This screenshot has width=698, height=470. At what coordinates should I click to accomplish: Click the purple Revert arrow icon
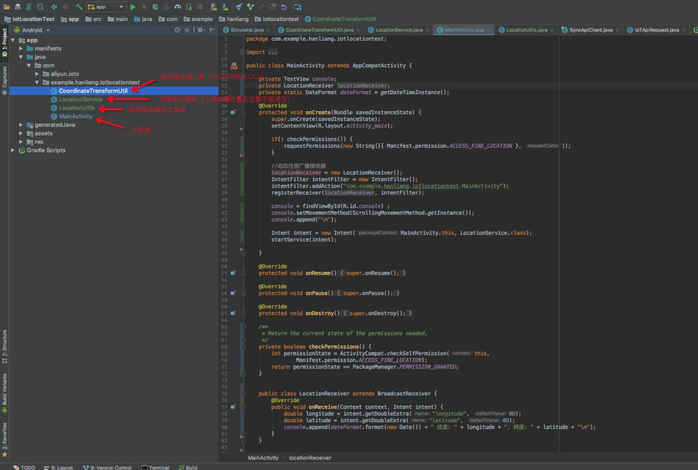point(284,7)
